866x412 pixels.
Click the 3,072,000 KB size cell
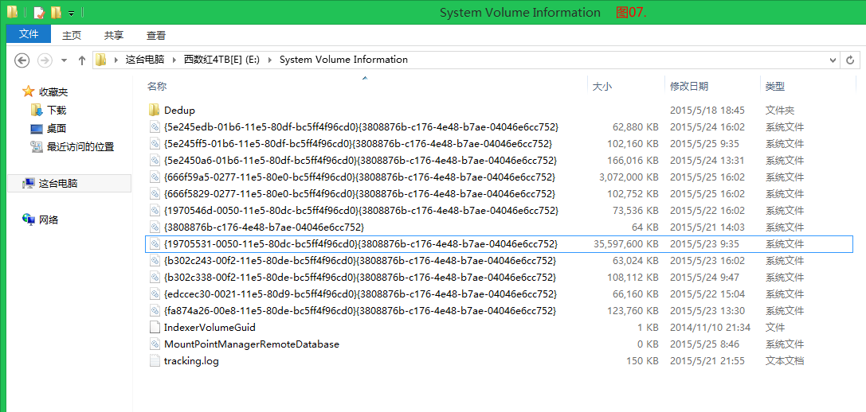pos(629,177)
